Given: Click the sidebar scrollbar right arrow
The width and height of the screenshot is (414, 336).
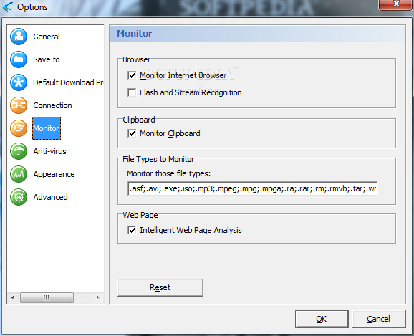Looking at the screenshot, I should [98, 298].
